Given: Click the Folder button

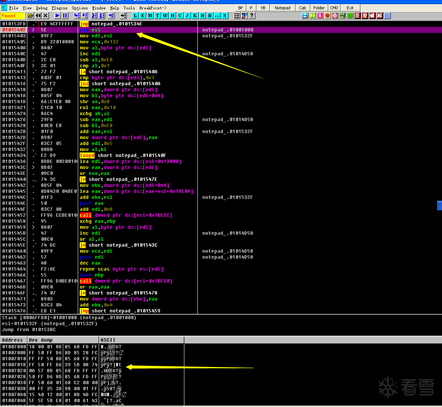Looking at the screenshot, I should tap(319, 8).
